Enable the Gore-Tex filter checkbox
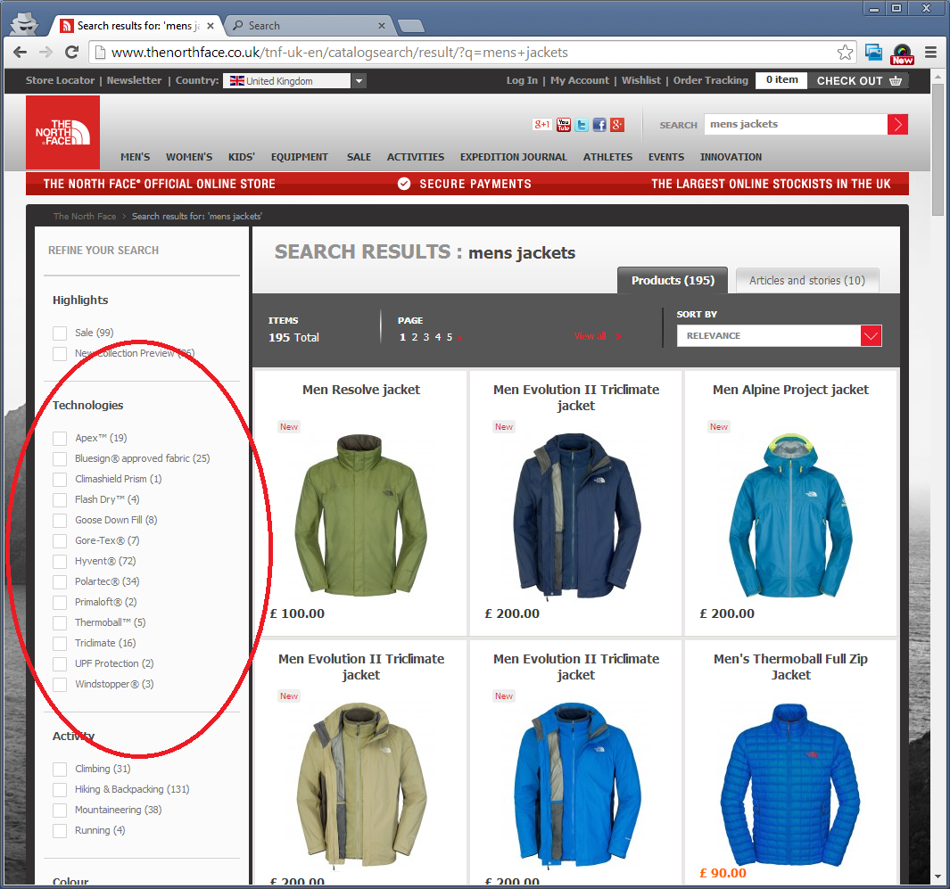 [60, 540]
